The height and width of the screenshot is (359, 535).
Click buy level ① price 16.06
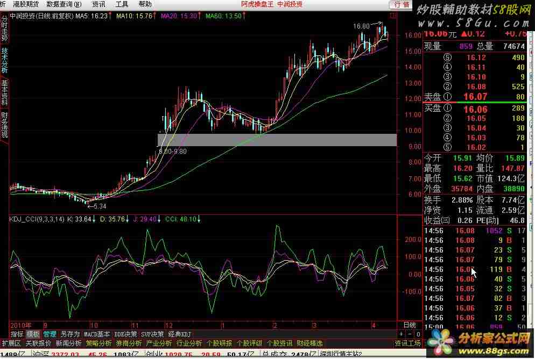pyautogui.click(x=475, y=109)
